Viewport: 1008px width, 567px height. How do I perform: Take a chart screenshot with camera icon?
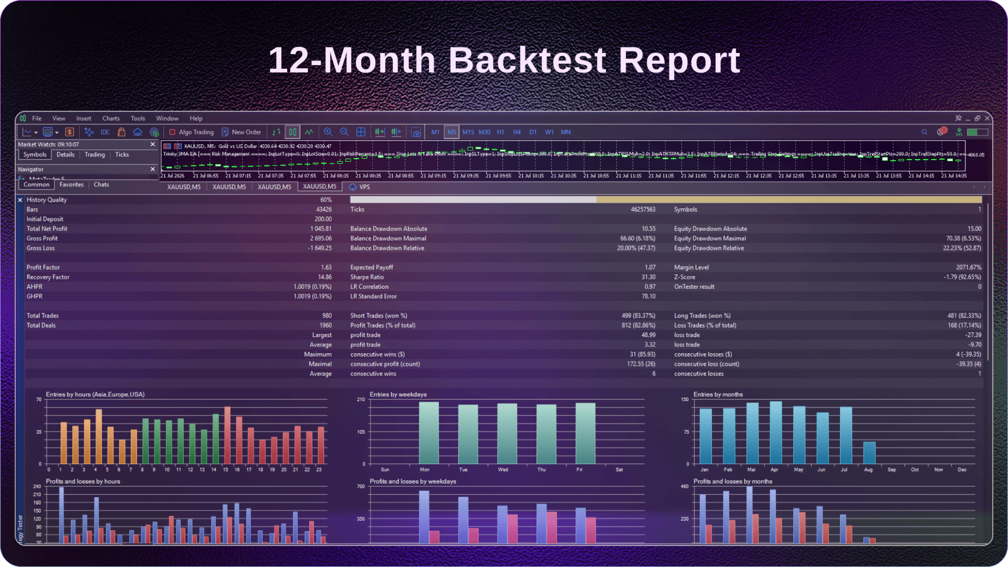(416, 132)
